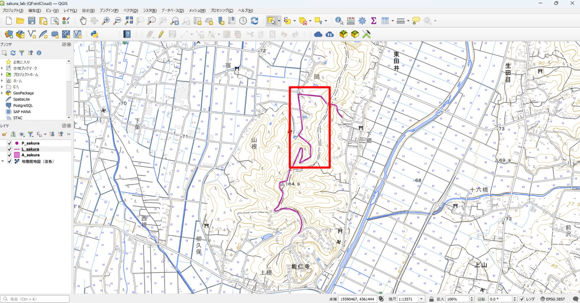Toggle the 地理院地図（淡色） layer checkbox
Viewport: 580px width, 303px height.
pyautogui.click(x=9, y=161)
